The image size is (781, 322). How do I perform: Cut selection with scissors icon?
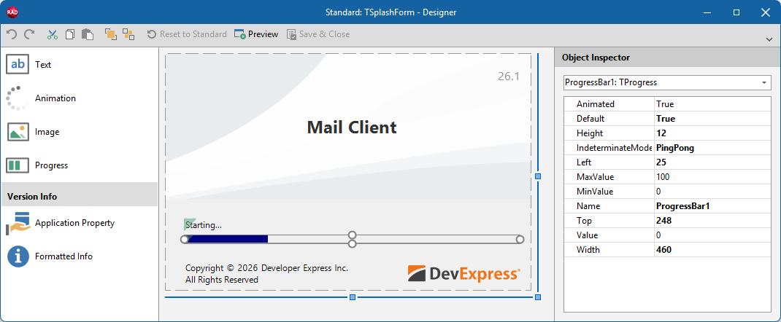[x=53, y=34]
